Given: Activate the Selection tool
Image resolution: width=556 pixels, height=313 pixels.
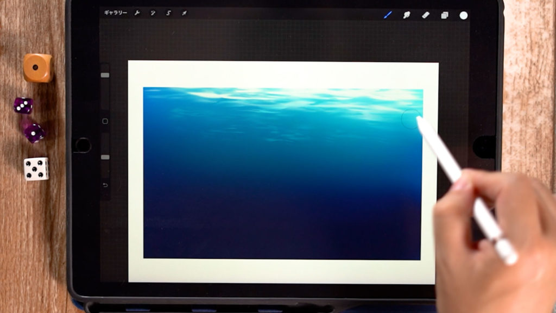Looking at the screenshot, I should (168, 13).
